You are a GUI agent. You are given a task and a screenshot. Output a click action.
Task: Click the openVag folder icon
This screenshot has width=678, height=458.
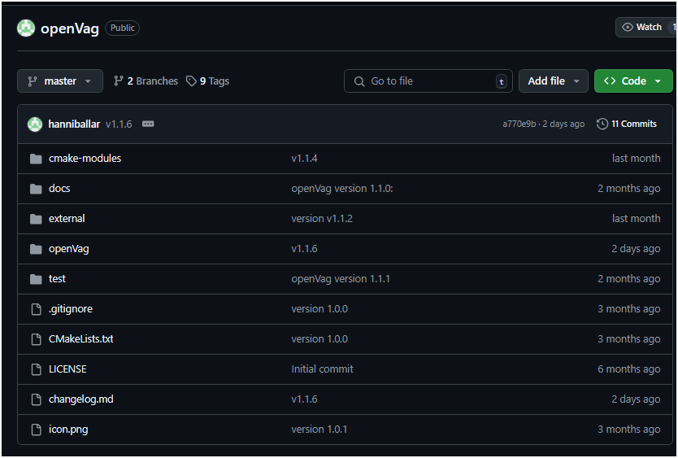click(x=36, y=249)
